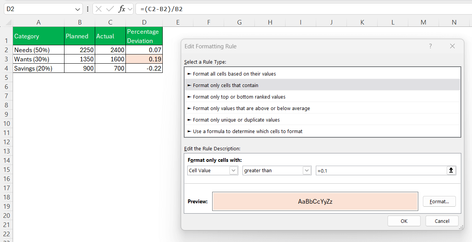Select column C header

click(110, 22)
